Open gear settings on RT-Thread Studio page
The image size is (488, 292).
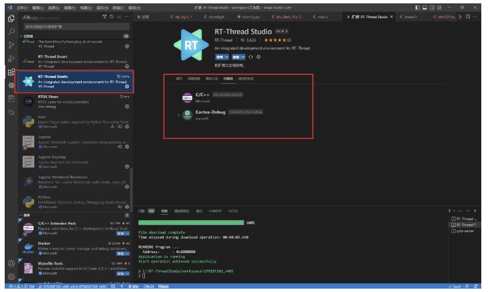(x=258, y=57)
